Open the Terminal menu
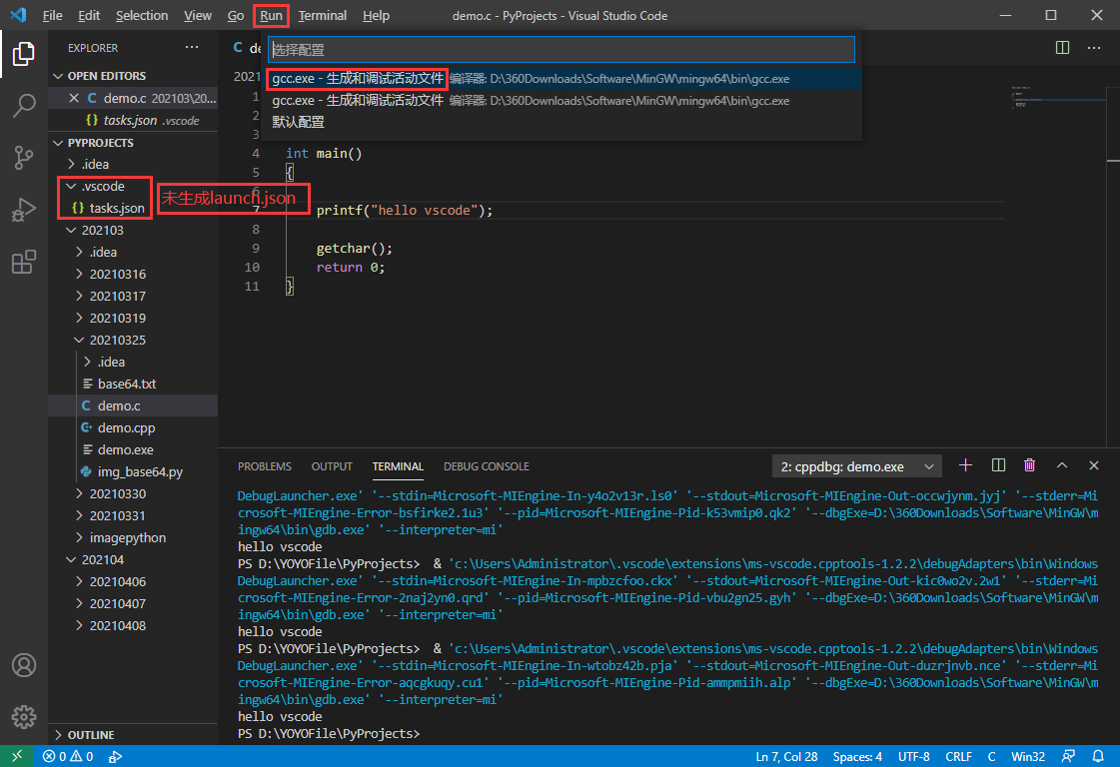The width and height of the screenshot is (1120, 767). click(322, 15)
